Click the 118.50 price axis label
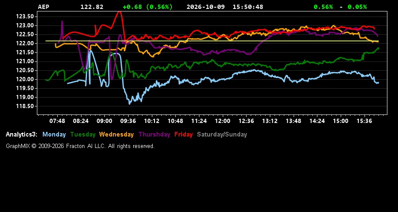Viewport: 398px width, 212px height. coord(25,106)
